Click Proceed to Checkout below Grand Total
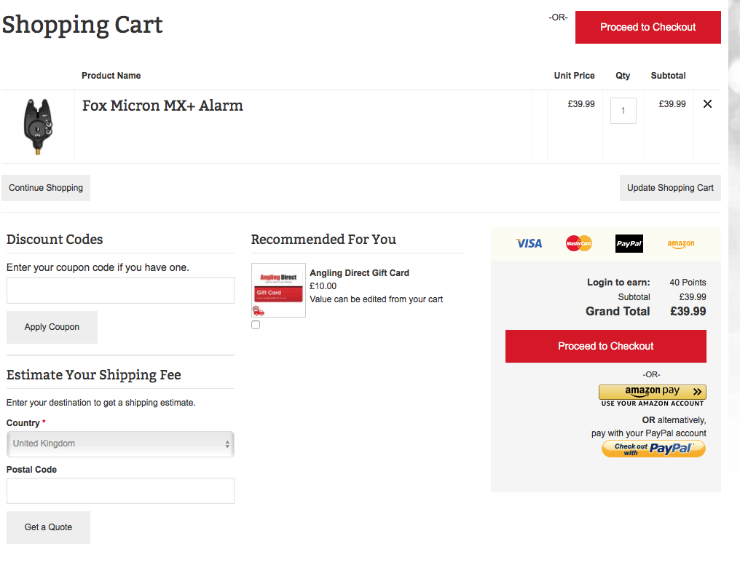This screenshot has height=587, width=740. 605,347
